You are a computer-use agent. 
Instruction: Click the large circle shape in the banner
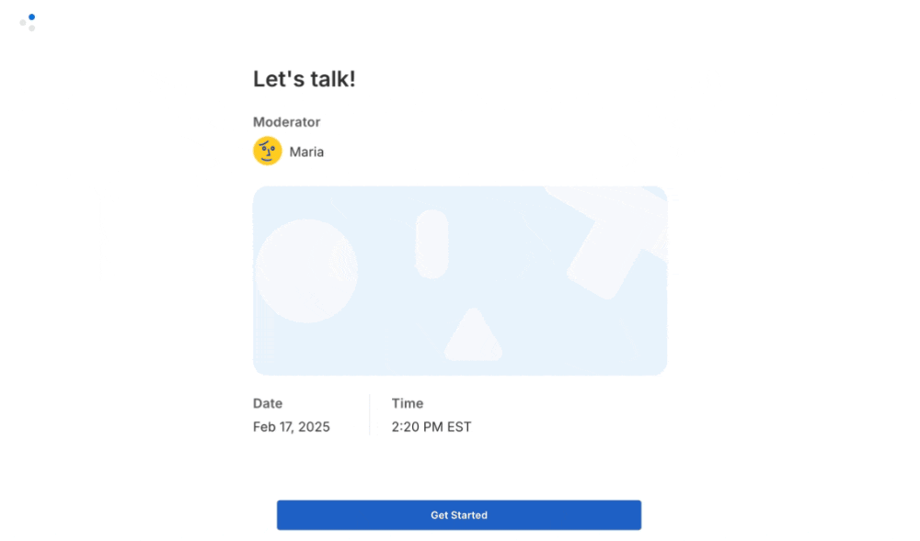pyautogui.click(x=306, y=271)
